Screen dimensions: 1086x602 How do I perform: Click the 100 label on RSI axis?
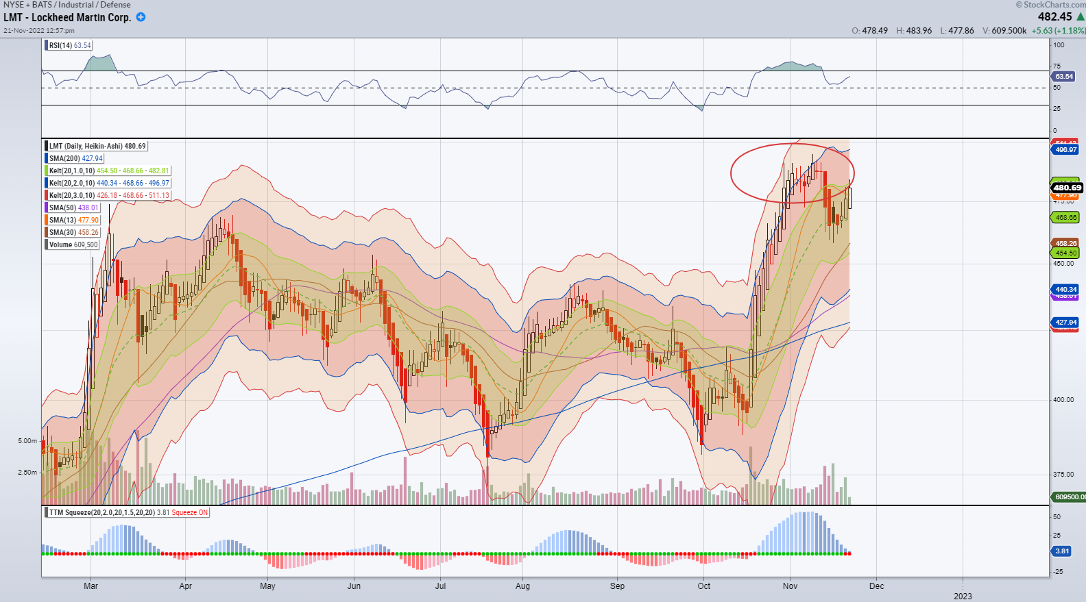[x=1059, y=45]
